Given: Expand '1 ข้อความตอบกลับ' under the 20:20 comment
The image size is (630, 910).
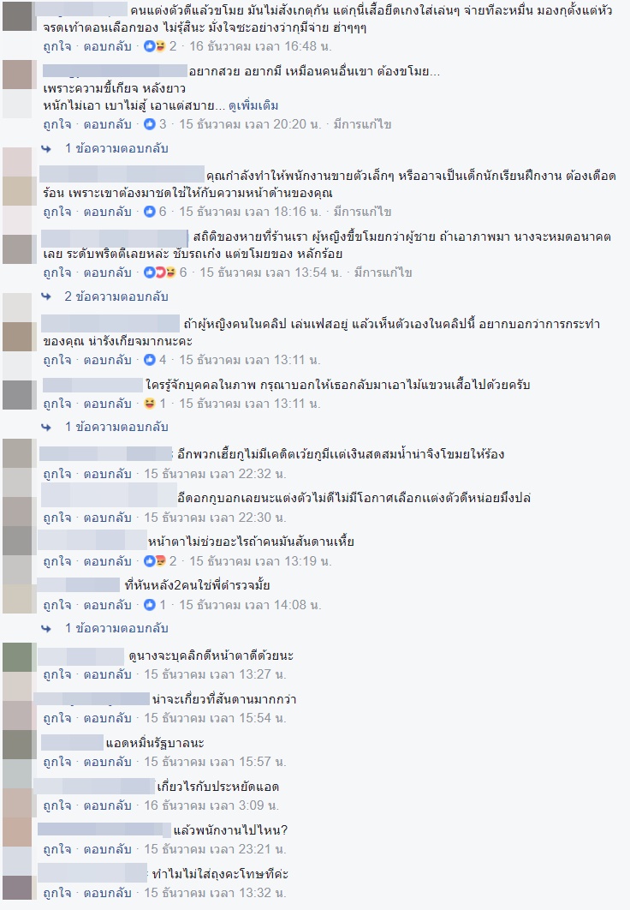Looking at the screenshot, I should coord(116,148).
